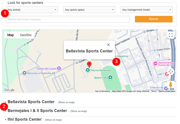Click the Recursos a Domicilio AIE marker
This screenshot has width=180, height=124.
tap(24, 73)
